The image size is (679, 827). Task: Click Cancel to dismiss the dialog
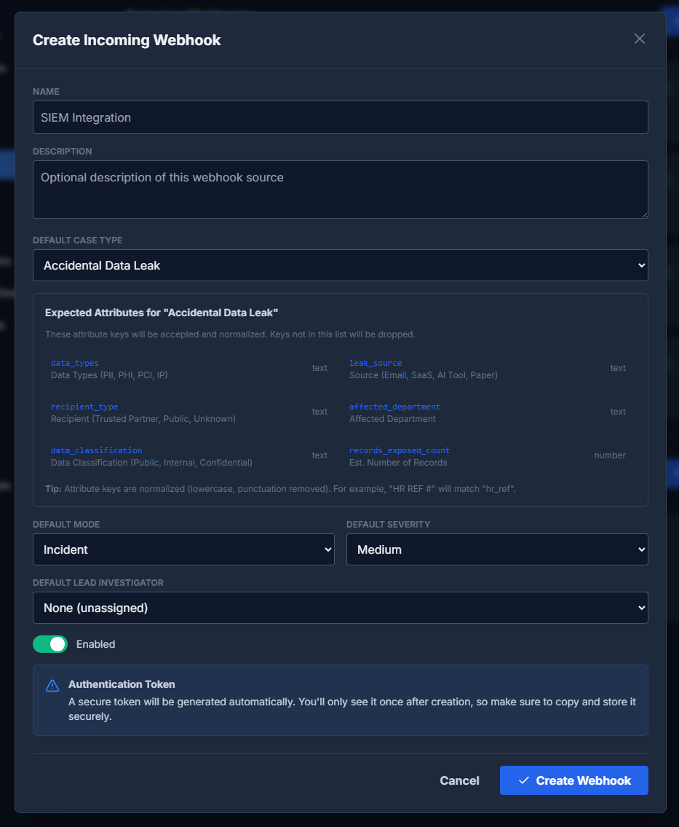pyautogui.click(x=459, y=780)
